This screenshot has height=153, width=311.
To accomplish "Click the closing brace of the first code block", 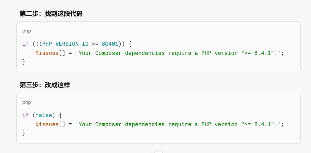I will click(x=24, y=62).
